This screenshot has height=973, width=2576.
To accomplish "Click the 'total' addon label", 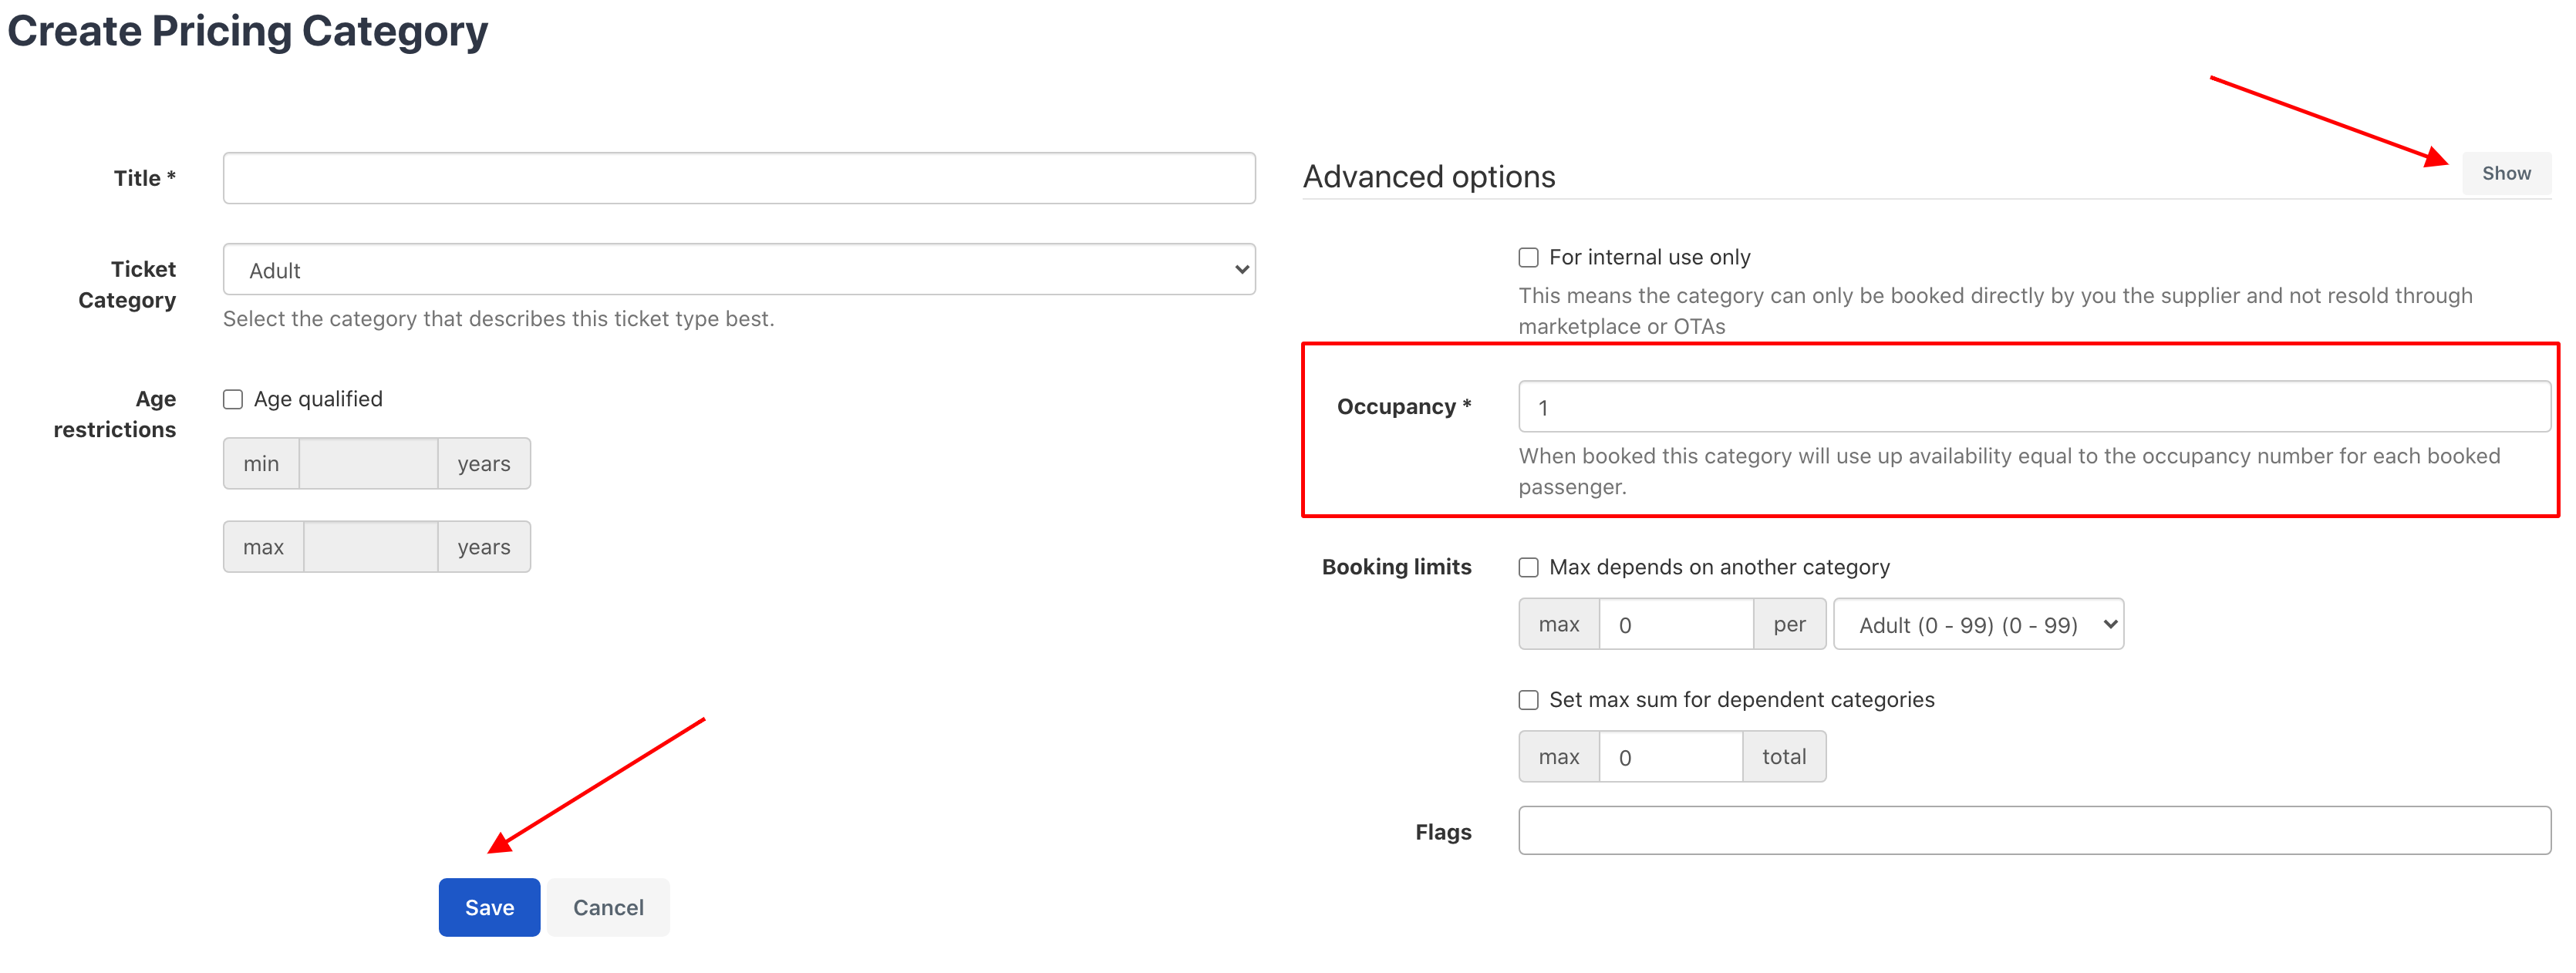I will click(x=1784, y=757).
